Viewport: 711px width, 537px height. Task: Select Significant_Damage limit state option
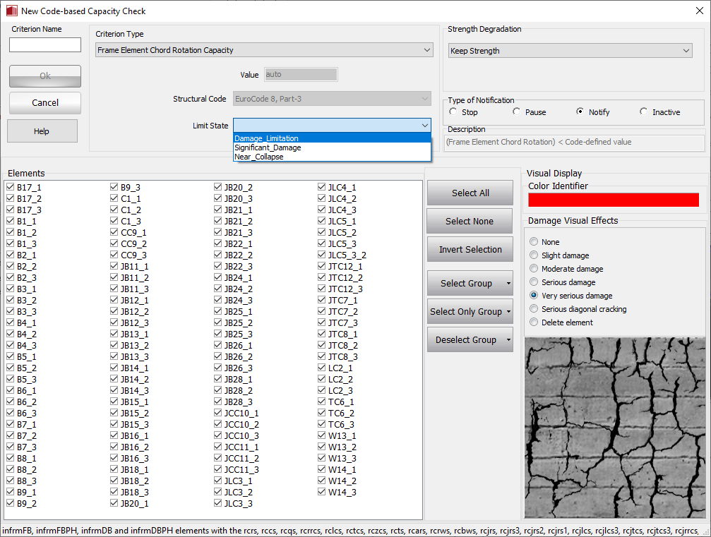tap(268, 147)
